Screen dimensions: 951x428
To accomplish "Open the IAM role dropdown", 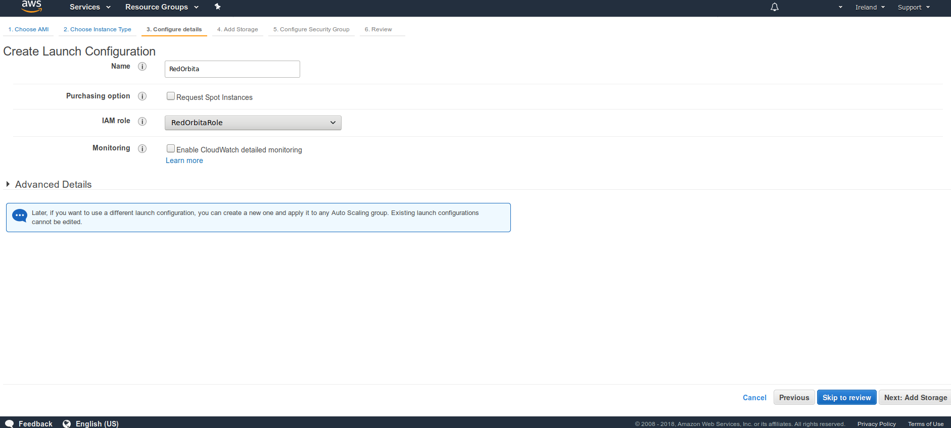I will point(253,123).
